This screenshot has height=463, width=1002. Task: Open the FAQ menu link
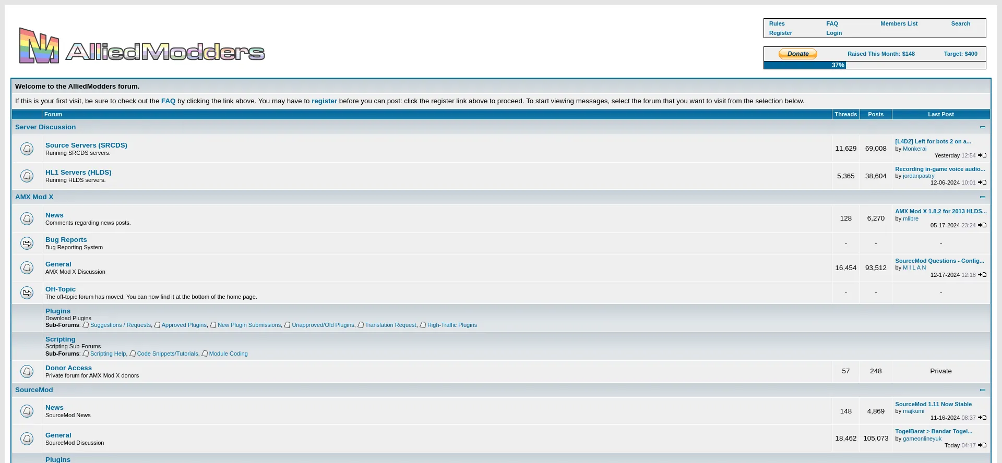click(832, 23)
